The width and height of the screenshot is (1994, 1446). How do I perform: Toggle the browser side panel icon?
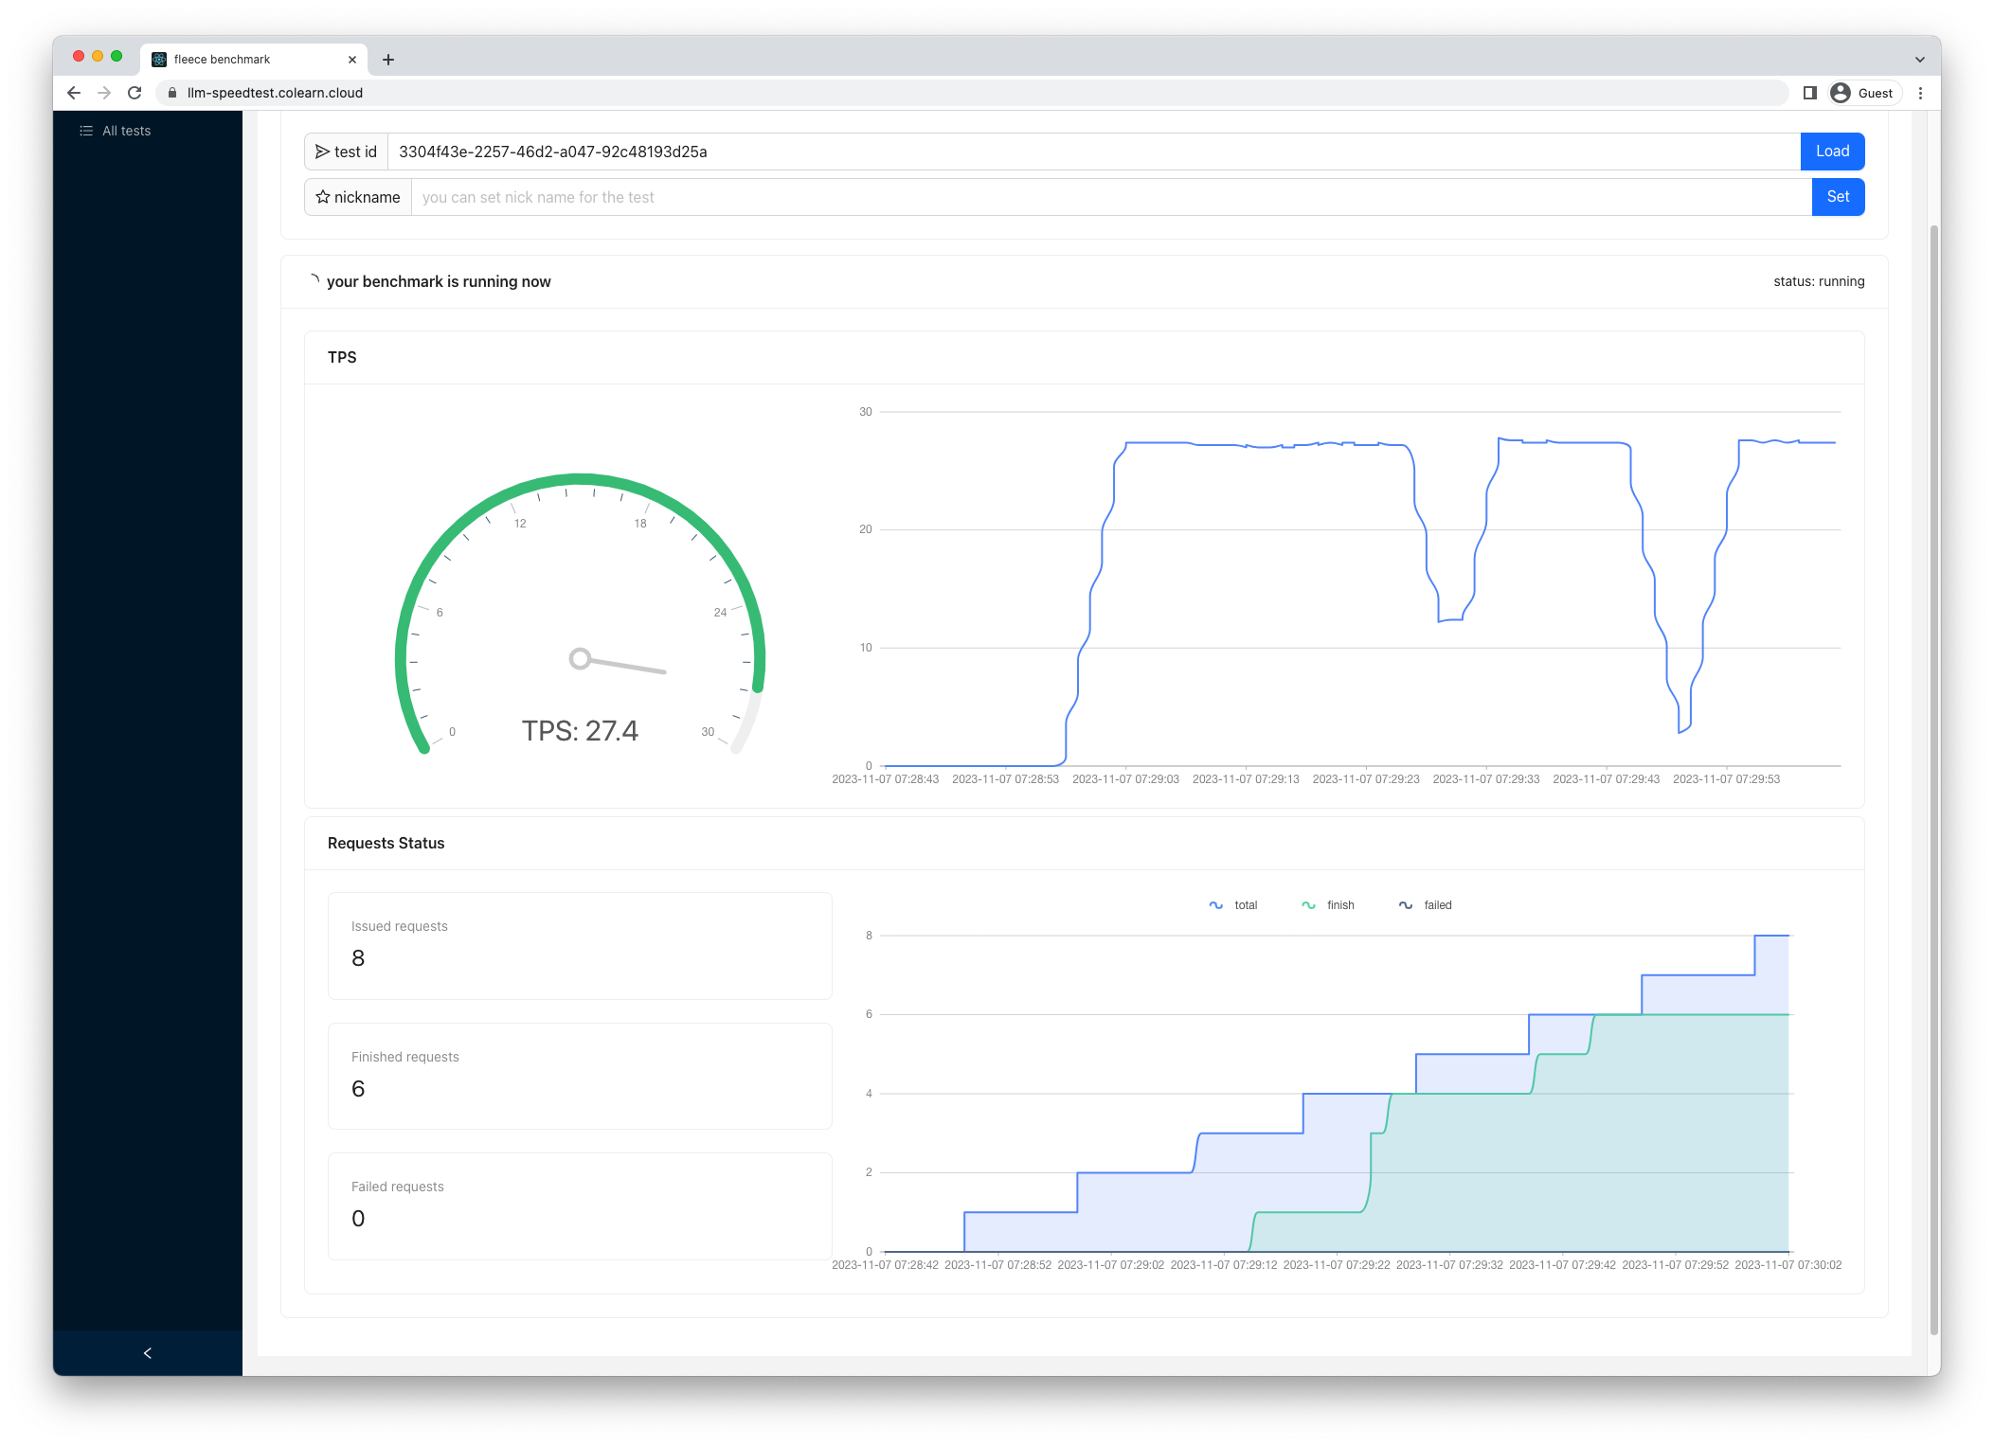click(1809, 93)
